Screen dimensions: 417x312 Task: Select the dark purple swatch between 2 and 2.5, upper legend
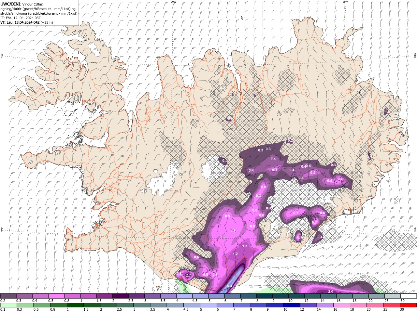[120, 296]
